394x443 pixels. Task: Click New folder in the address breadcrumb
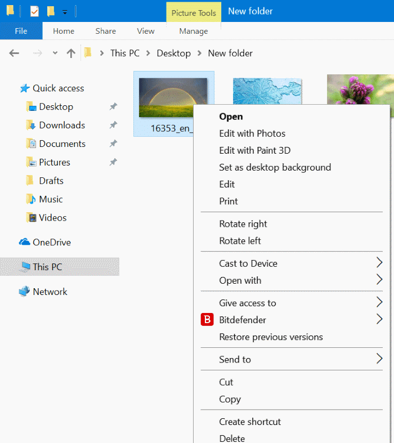[x=230, y=53]
